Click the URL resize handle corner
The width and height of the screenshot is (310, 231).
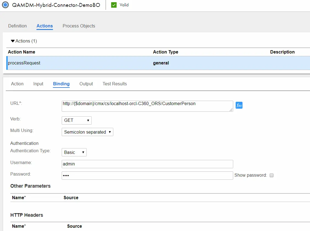[x=231, y=109]
